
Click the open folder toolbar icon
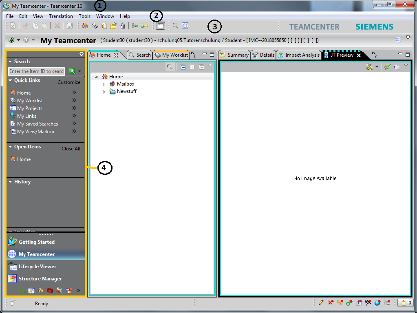point(113,26)
